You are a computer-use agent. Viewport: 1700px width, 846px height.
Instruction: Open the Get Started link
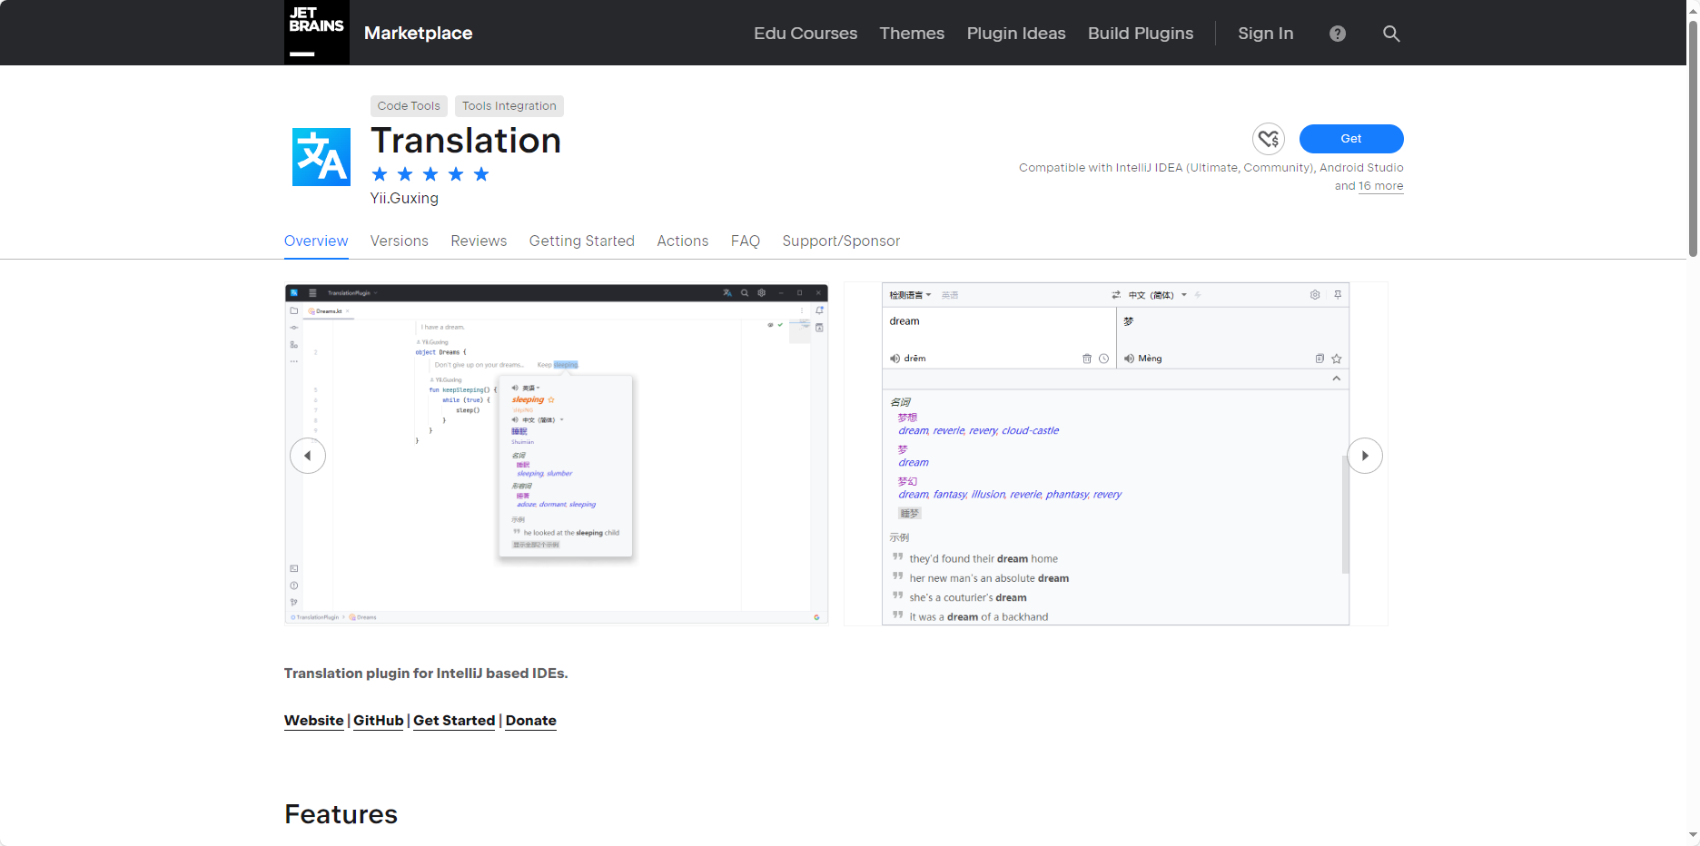tap(454, 721)
